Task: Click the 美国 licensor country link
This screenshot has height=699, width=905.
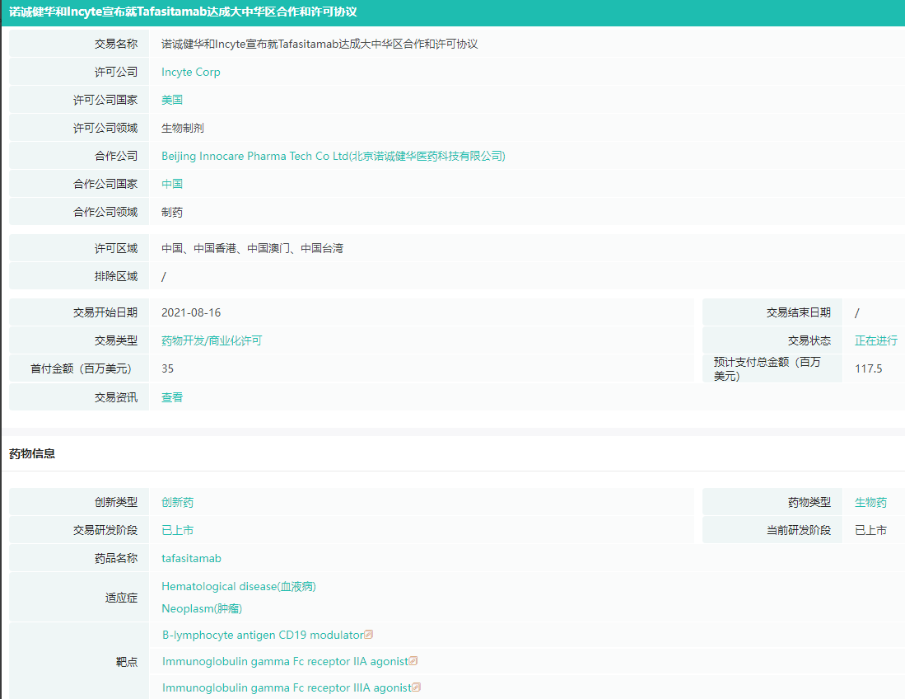Action: tap(171, 100)
